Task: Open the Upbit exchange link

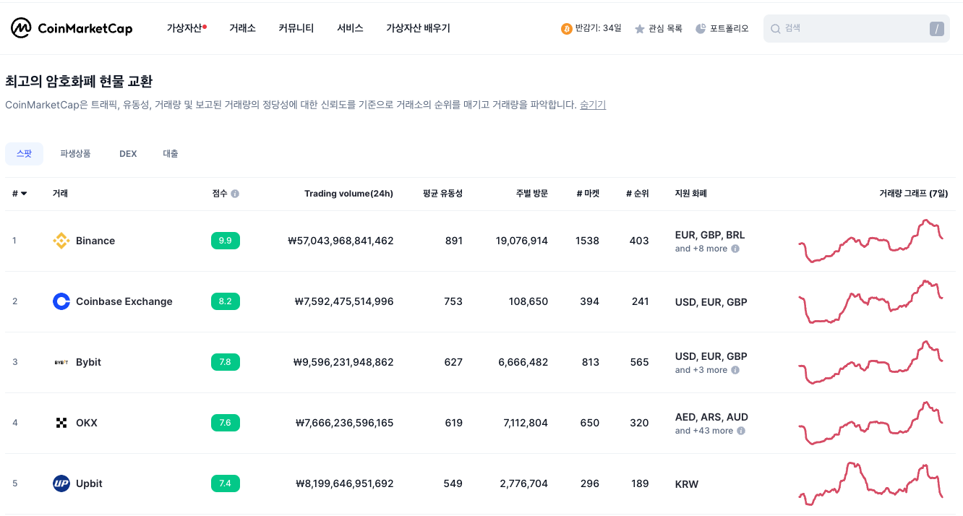Action: pyautogui.click(x=89, y=483)
